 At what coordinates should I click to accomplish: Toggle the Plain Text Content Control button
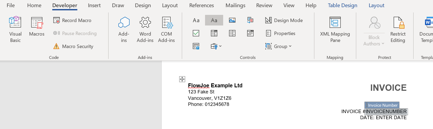click(x=214, y=20)
